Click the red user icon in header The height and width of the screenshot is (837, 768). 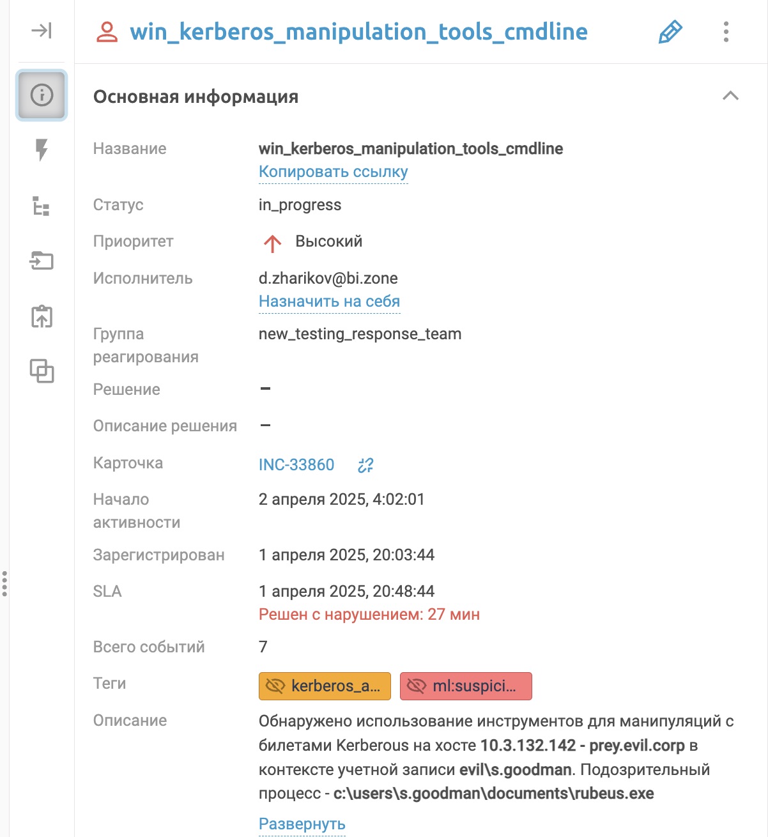(x=107, y=32)
